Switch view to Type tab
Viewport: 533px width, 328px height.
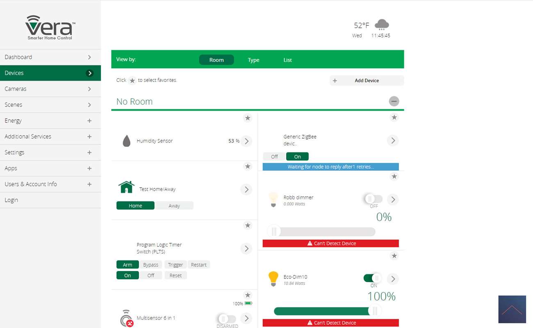coord(253,60)
